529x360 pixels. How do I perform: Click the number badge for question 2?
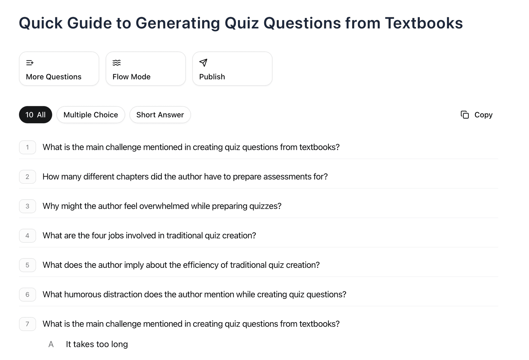(27, 177)
